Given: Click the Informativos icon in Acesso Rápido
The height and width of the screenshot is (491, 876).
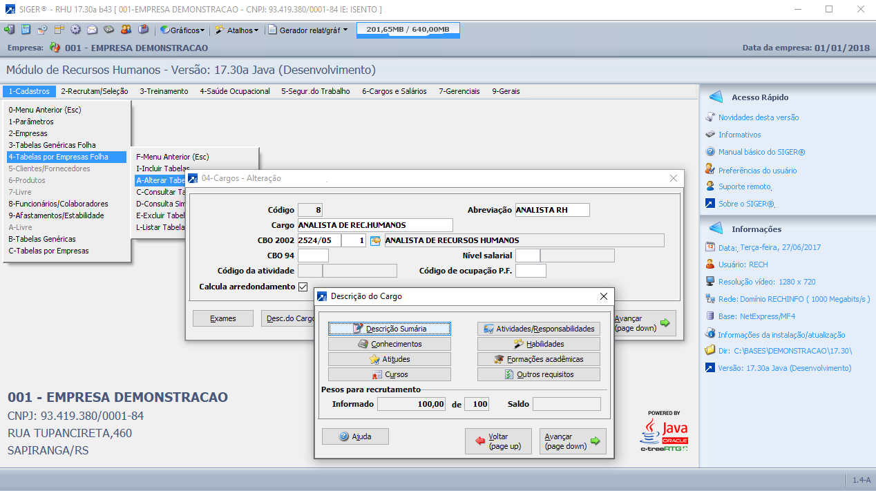Looking at the screenshot, I should coord(710,135).
